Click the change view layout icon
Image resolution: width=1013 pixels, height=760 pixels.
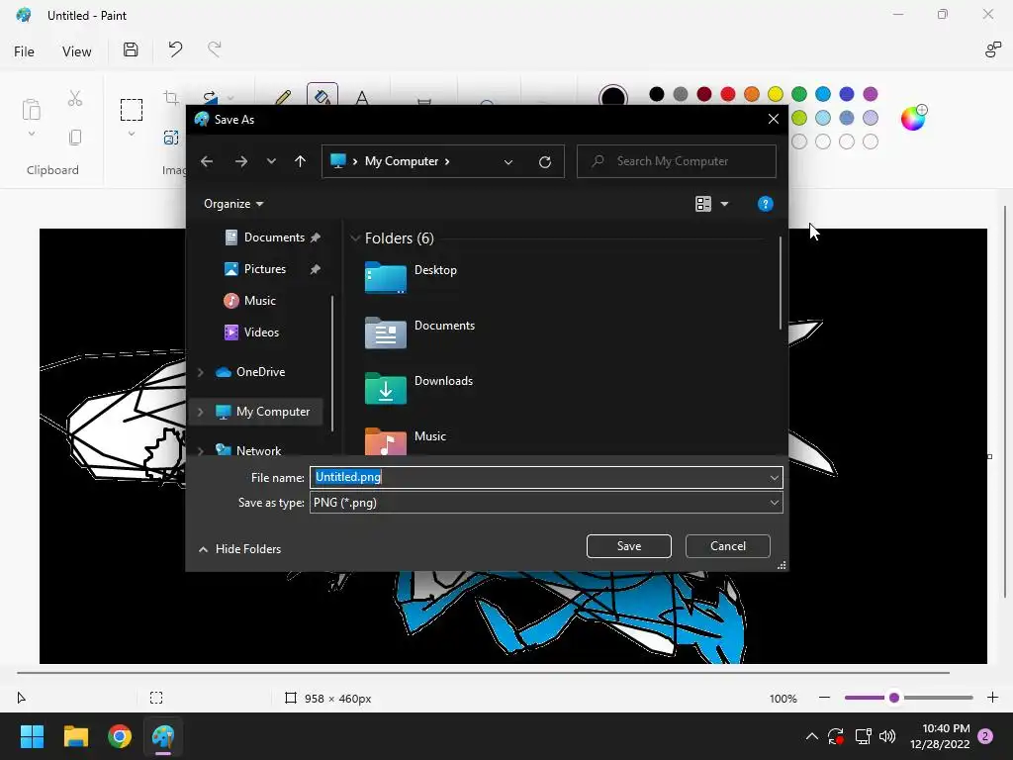pos(703,204)
